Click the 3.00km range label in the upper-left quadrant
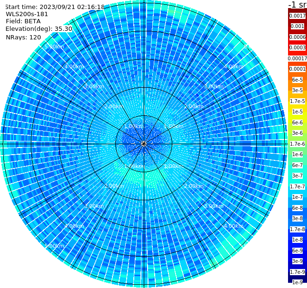 pyautogui.click(x=94, y=86)
